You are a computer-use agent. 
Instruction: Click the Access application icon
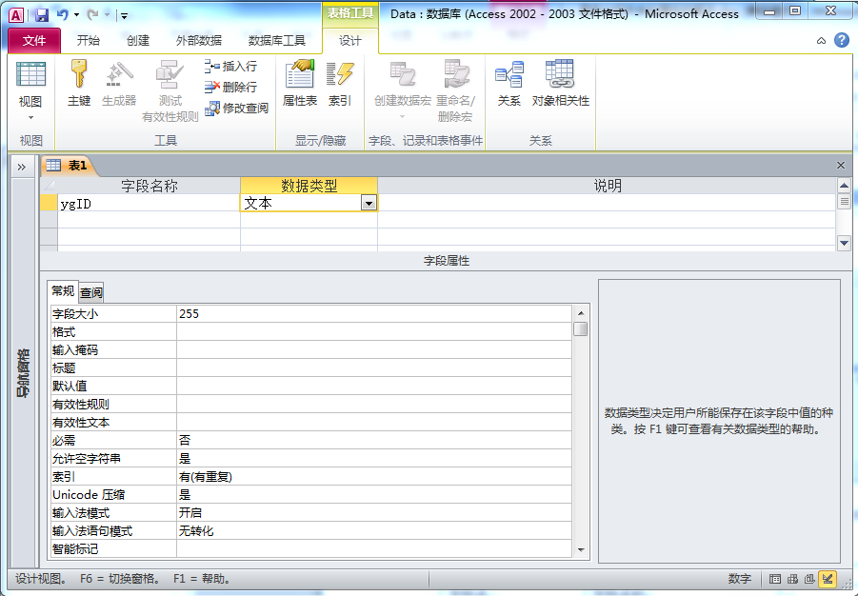[x=16, y=15]
